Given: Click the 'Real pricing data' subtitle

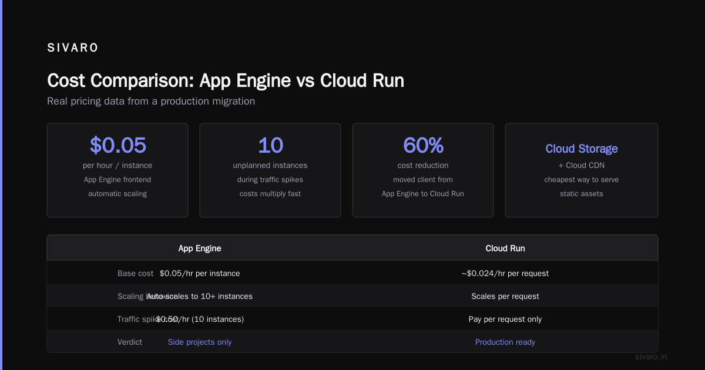Looking at the screenshot, I should (151, 101).
